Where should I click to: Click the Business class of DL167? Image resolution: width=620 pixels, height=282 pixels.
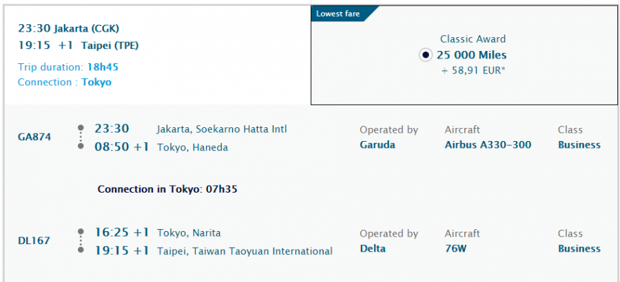click(x=579, y=249)
